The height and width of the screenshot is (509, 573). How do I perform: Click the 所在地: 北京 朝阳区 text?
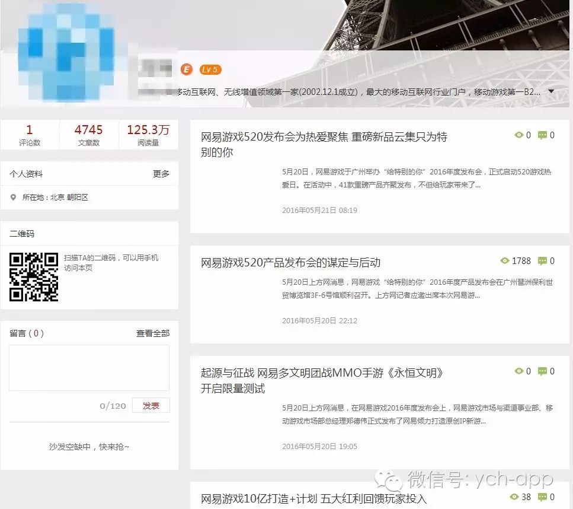[55, 197]
